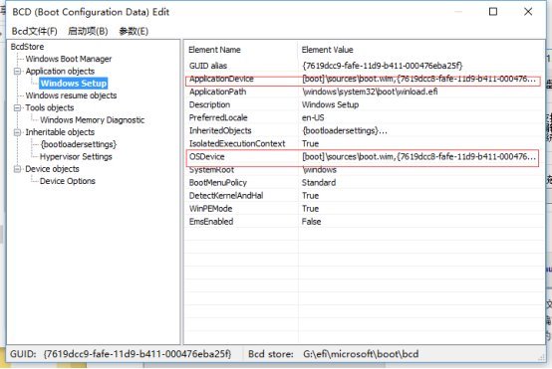Open the 参数(E) menu
The width and height of the screenshot is (552, 369).
[134, 31]
